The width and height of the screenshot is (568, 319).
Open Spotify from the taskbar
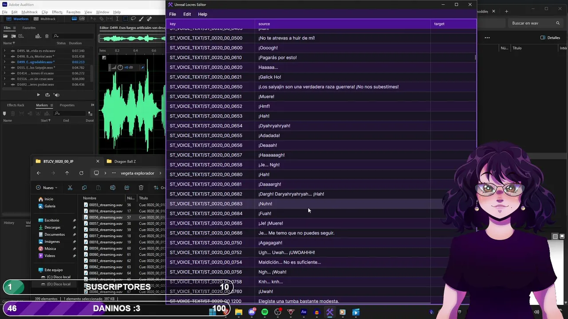[265, 312]
